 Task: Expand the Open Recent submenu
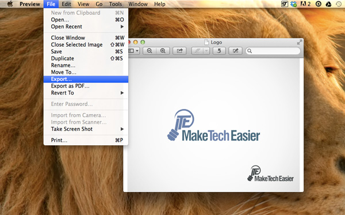tap(86, 27)
